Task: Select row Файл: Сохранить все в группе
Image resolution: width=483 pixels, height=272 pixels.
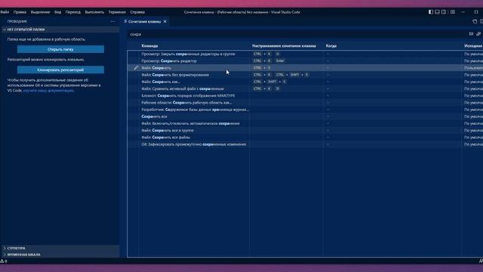Action: (x=305, y=131)
